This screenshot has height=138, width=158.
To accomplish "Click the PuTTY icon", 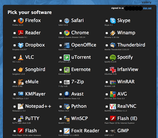I will [21, 118].
